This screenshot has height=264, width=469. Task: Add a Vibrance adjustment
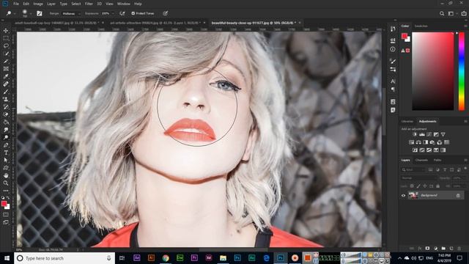point(443,134)
